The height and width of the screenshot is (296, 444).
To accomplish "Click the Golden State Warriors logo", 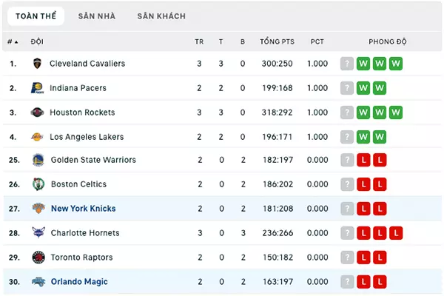I will [x=38, y=160].
